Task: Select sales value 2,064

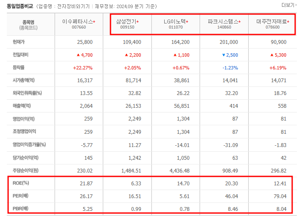Action: [x=86, y=106]
